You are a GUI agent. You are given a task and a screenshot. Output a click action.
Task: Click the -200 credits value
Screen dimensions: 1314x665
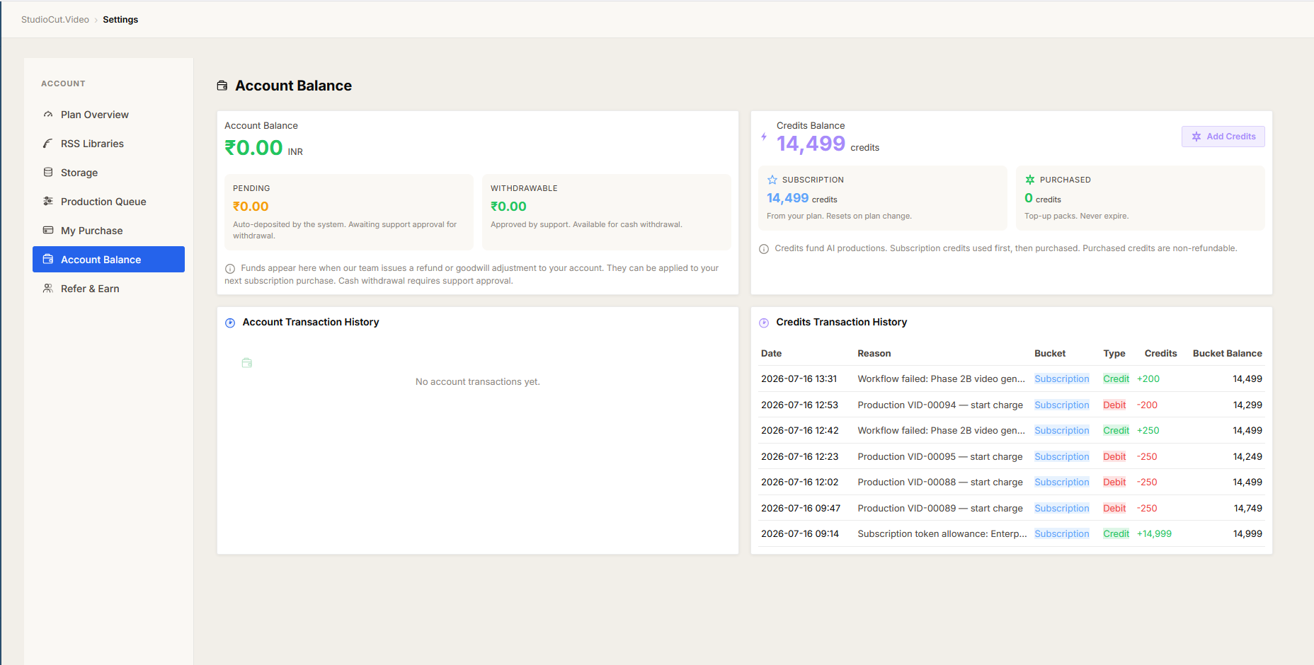coord(1147,405)
